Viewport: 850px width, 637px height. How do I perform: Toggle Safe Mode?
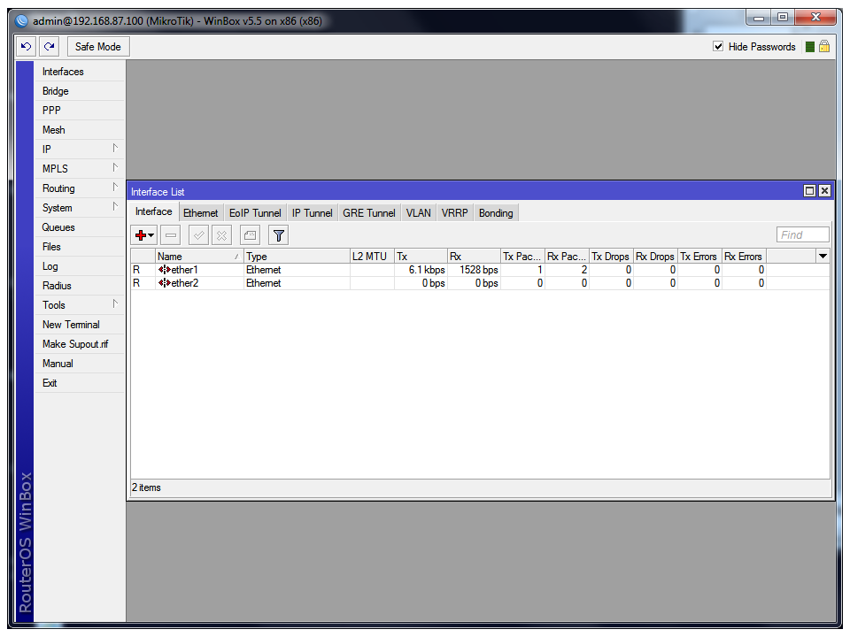click(97, 47)
